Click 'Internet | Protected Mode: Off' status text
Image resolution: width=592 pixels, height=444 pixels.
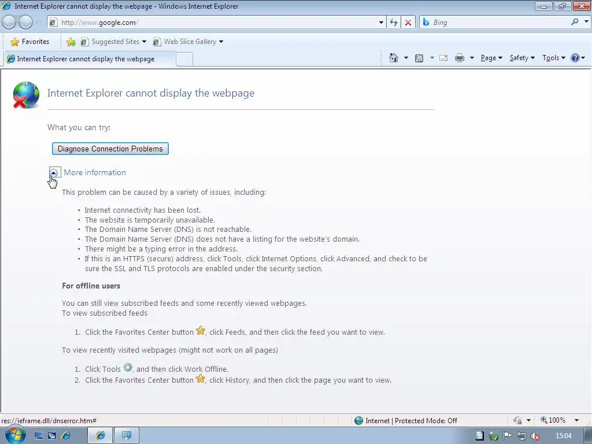tap(411, 421)
